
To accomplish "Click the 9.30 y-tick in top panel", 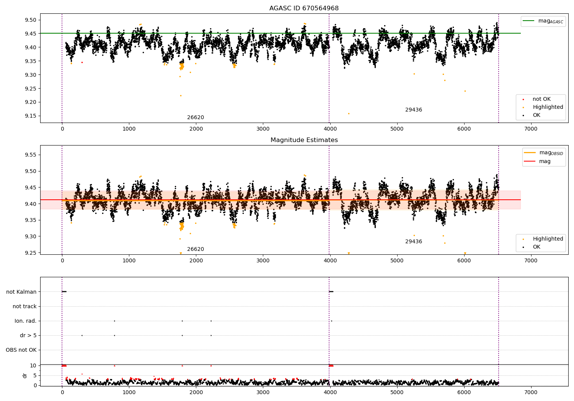I will 30,75.
